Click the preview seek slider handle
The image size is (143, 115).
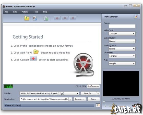(104, 101)
